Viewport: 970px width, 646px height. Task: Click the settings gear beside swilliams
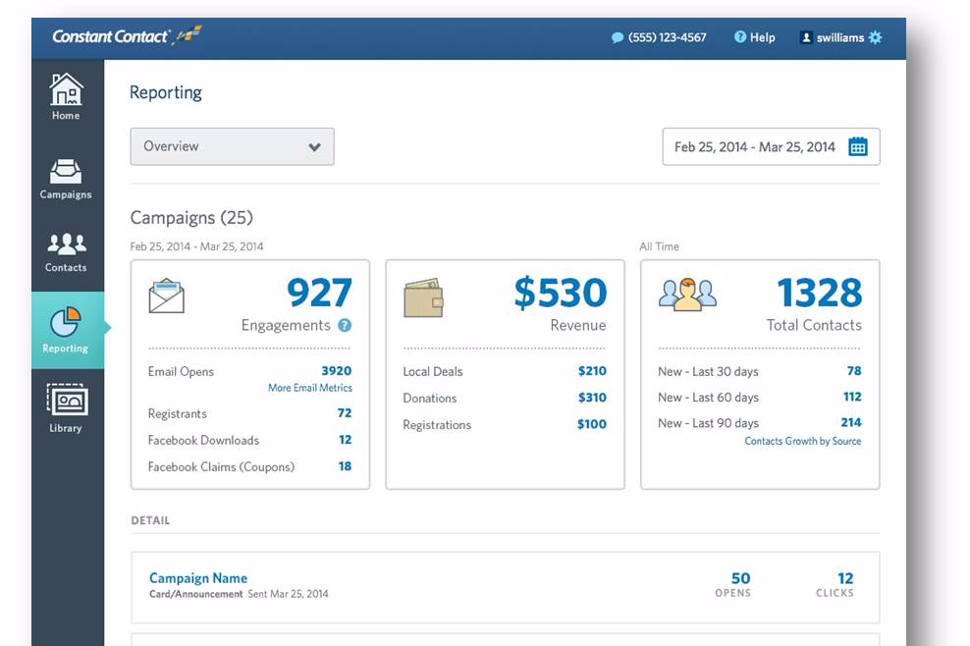(x=875, y=37)
